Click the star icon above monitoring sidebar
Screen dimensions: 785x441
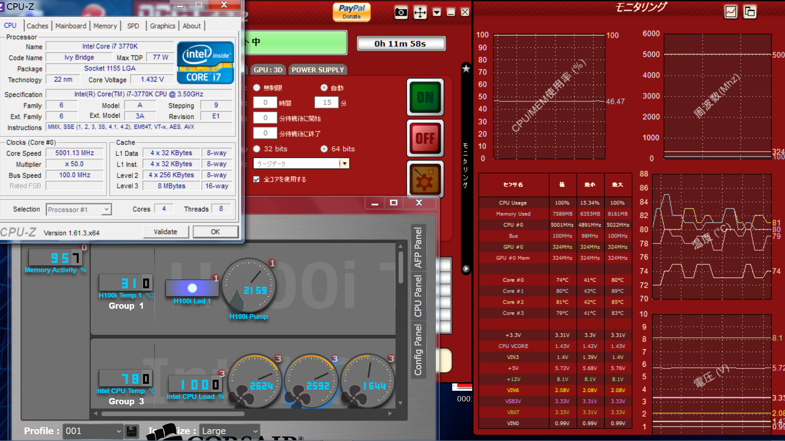(466, 68)
